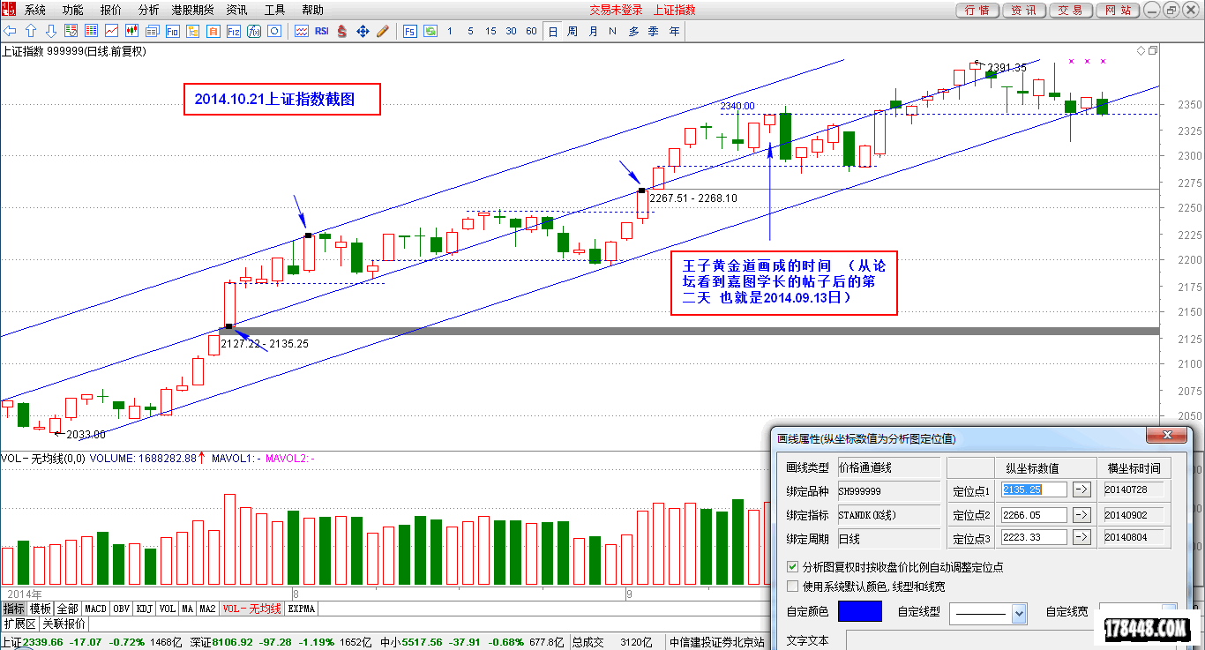Click the arrow button for 定位点1
The image size is (1205, 650).
(1082, 489)
